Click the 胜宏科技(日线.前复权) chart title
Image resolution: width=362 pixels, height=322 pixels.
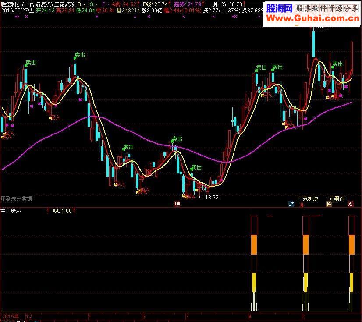pos(27,4)
